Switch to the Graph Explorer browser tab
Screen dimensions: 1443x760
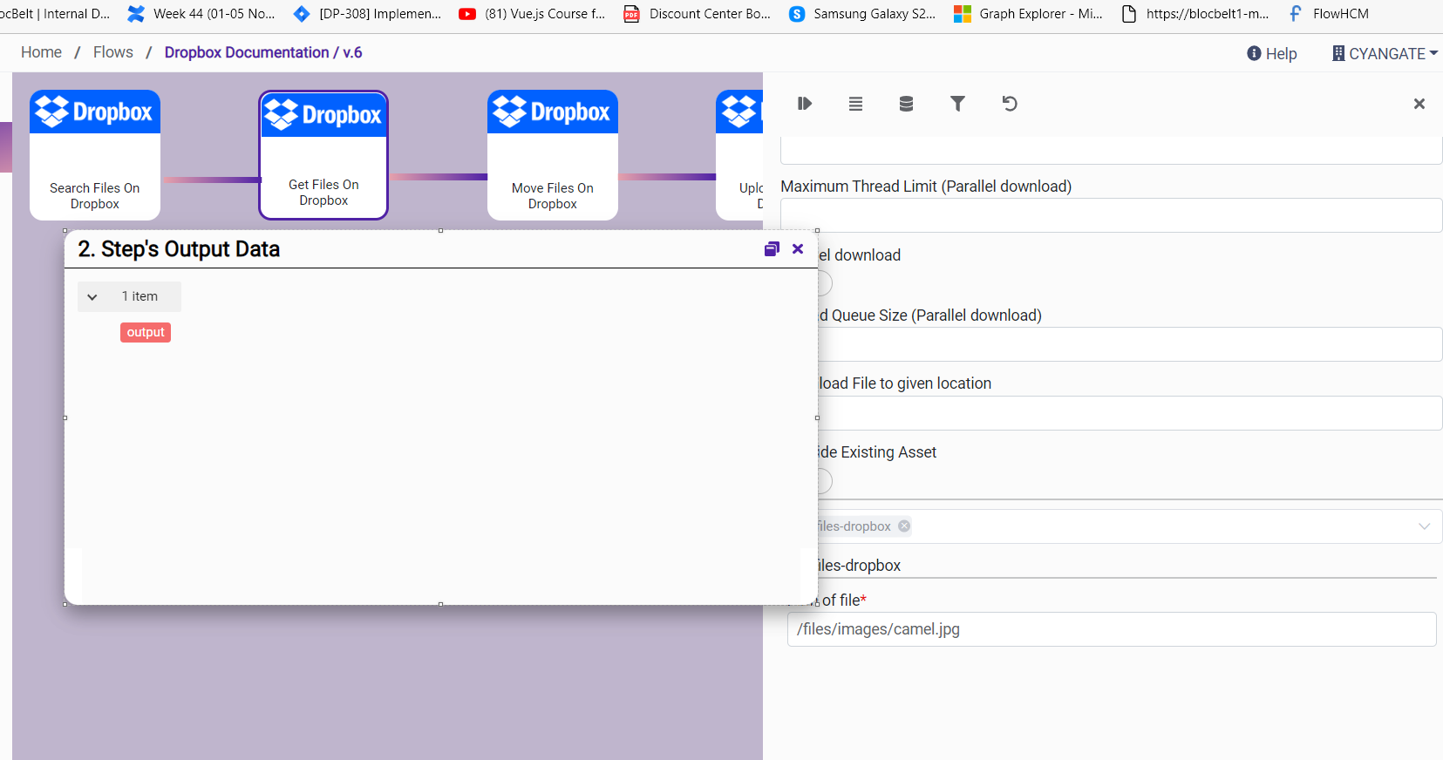click(x=1029, y=14)
